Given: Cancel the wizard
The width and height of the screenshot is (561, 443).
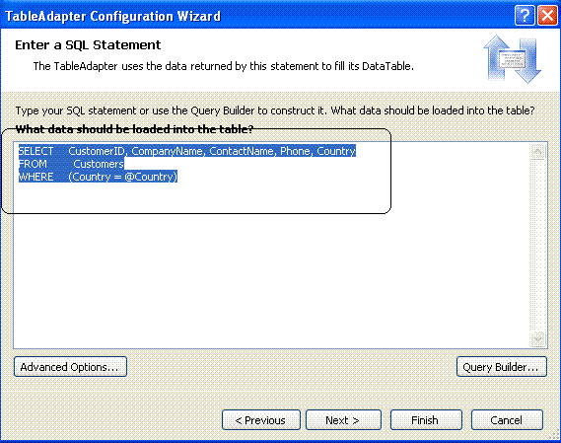Looking at the screenshot, I should click(507, 419).
